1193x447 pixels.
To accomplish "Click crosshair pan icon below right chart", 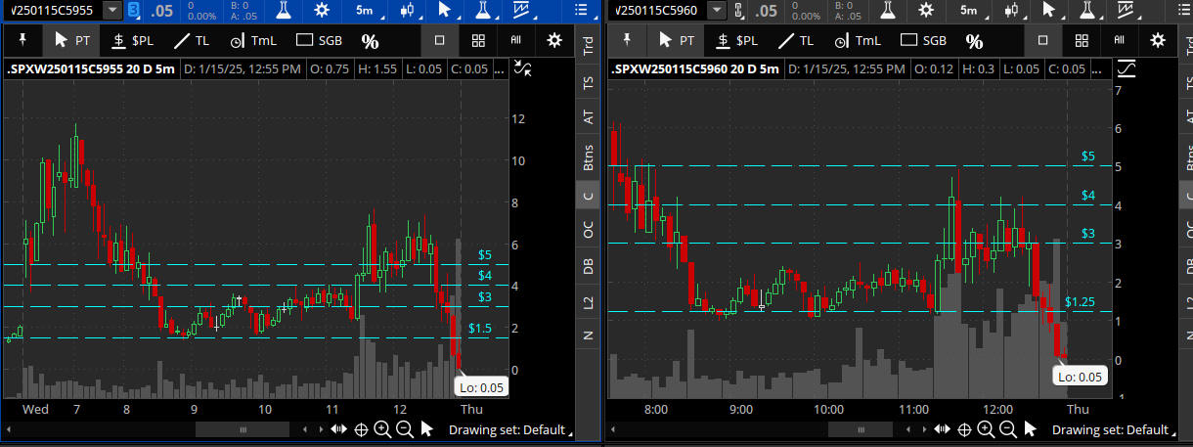I will click(x=964, y=429).
